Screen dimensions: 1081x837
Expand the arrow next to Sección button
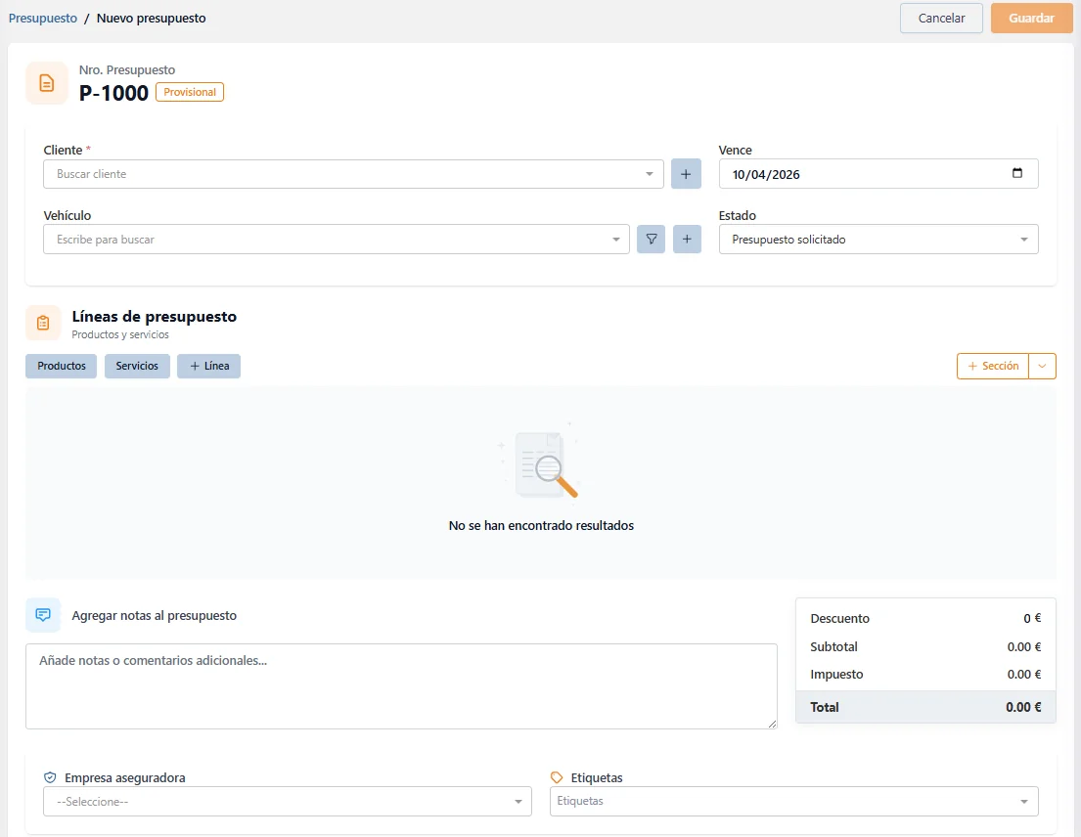(x=1043, y=366)
